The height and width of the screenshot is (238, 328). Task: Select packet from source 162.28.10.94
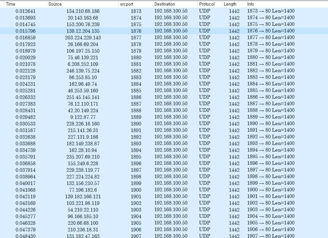click(x=164, y=150)
